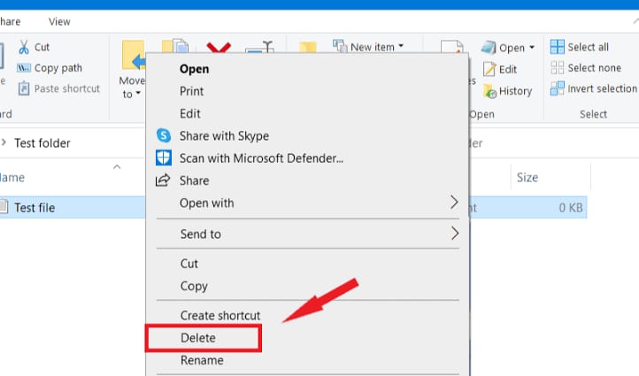Click the Name column header
The image size is (639, 376).
12,177
